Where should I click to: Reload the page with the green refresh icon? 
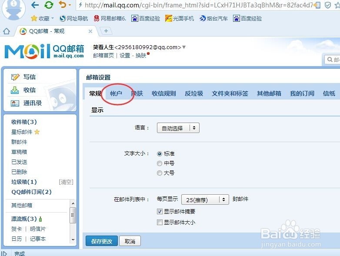[49, 5]
